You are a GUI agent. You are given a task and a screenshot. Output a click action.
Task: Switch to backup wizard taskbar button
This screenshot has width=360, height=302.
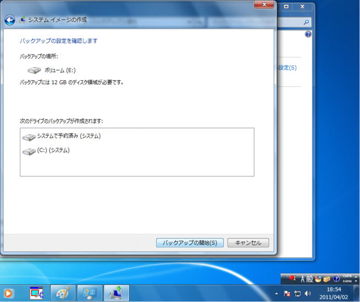coord(117,293)
